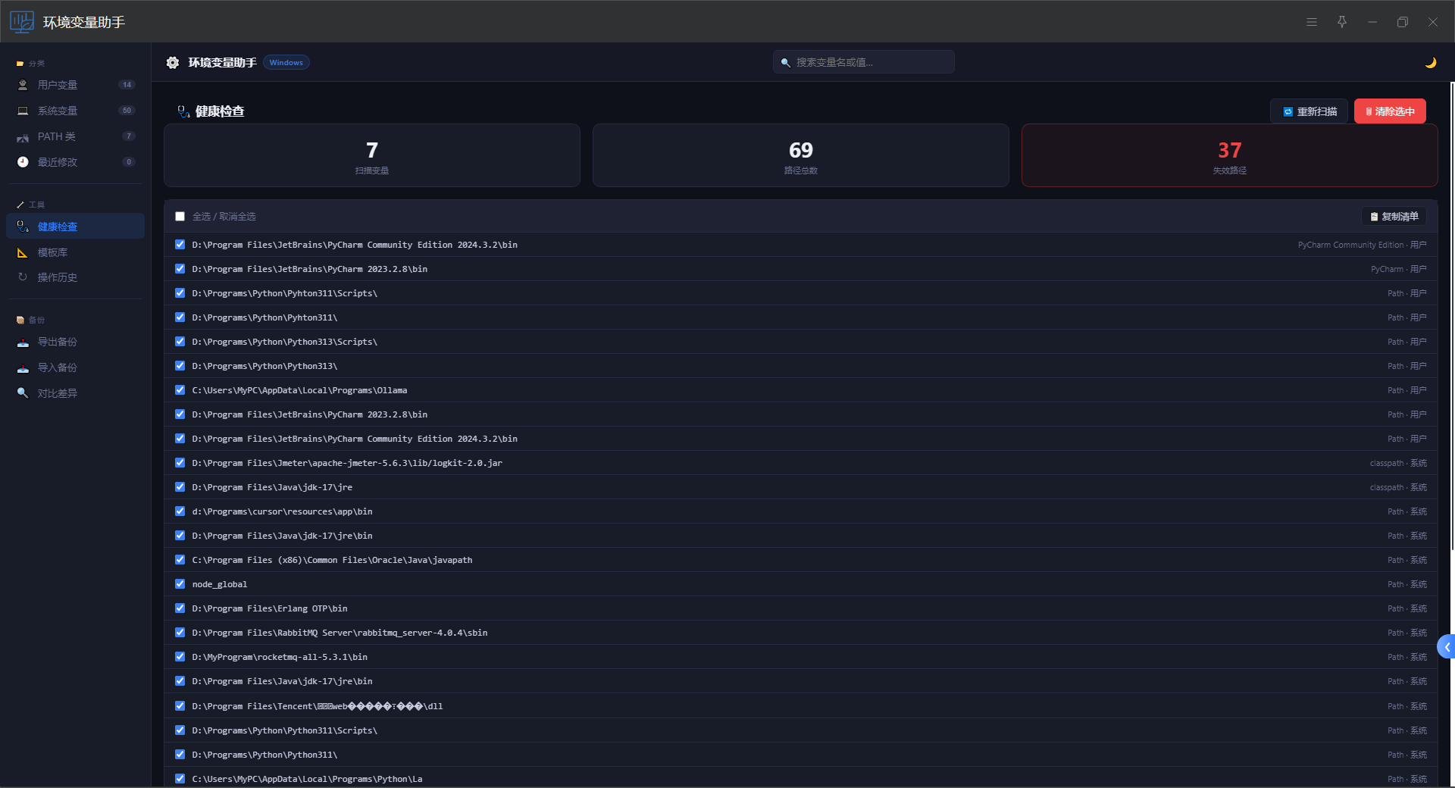This screenshot has width=1455, height=788.
Task: Click the 50 count badge on 系统变量
Action: (127, 111)
